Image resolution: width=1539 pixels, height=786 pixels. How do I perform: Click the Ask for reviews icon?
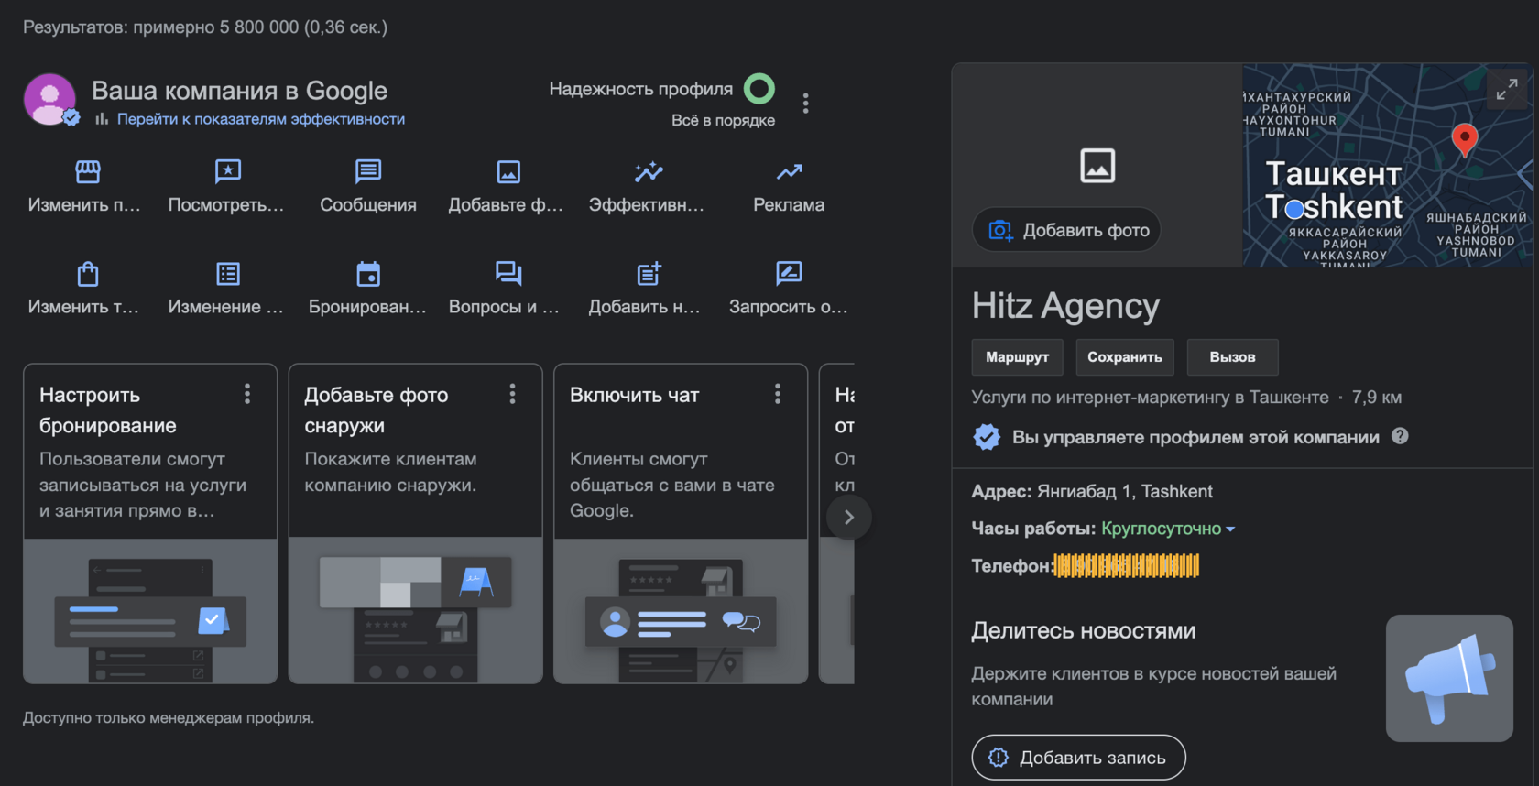(x=789, y=273)
